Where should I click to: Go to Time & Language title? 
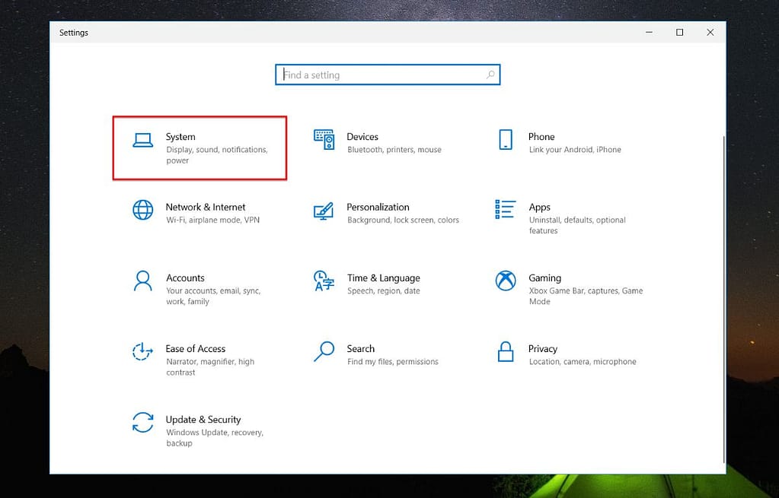384,278
